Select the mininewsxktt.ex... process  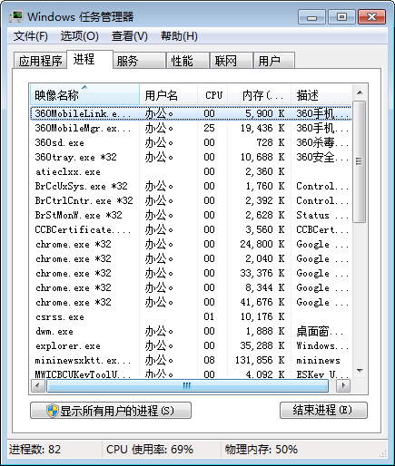pyautogui.click(x=191, y=360)
